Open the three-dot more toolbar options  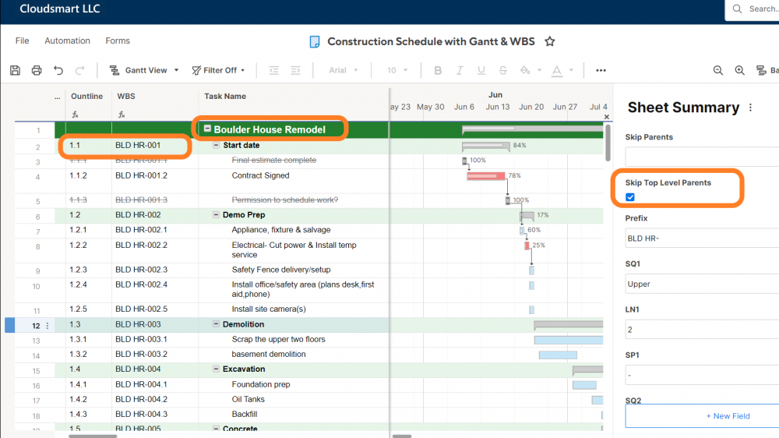pyautogui.click(x=601, y=70)
